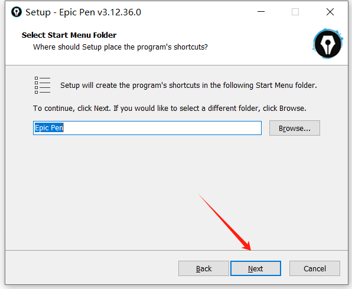Click blank space inside the folder name field
Image resolution: width=352 pixels, height=289 pixels.
click(162, 128)
